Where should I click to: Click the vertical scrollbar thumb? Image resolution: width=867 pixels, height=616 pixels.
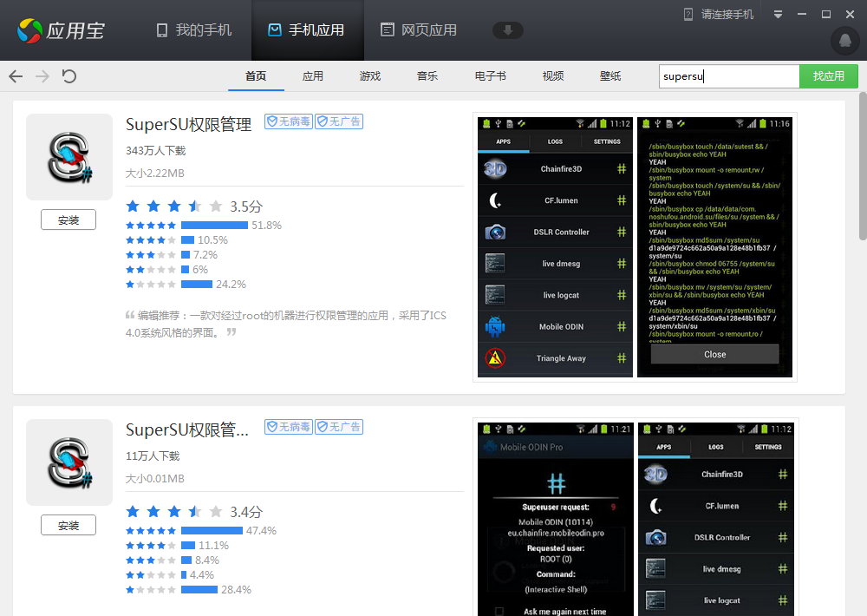point(863,166)
